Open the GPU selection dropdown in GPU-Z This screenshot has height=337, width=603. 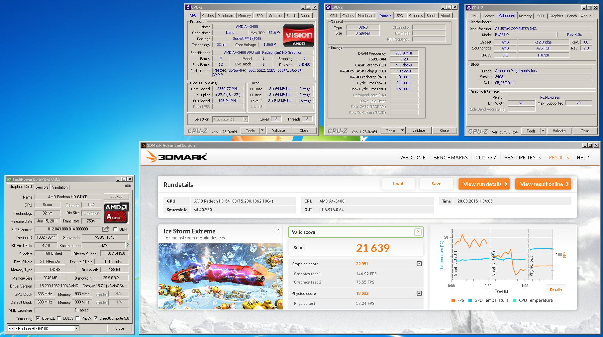click(76, 328)
